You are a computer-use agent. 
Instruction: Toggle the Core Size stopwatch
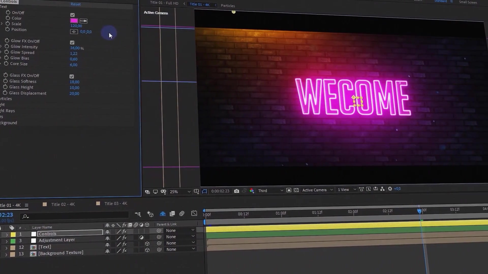click(6, 63)
